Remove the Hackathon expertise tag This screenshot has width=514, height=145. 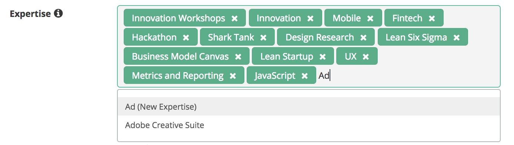[x=186, y=38]
